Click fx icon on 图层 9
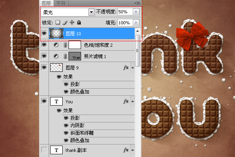235x157 pixels. click(126, 68)
